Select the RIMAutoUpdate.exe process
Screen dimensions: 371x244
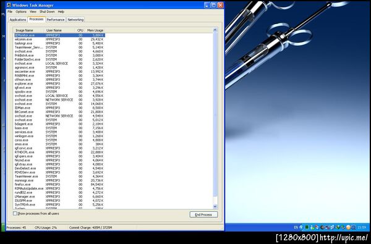click(x=59, y=188)
